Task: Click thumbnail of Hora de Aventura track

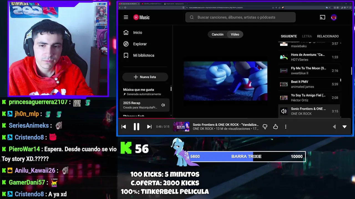Action: click(x=284, y=57)
